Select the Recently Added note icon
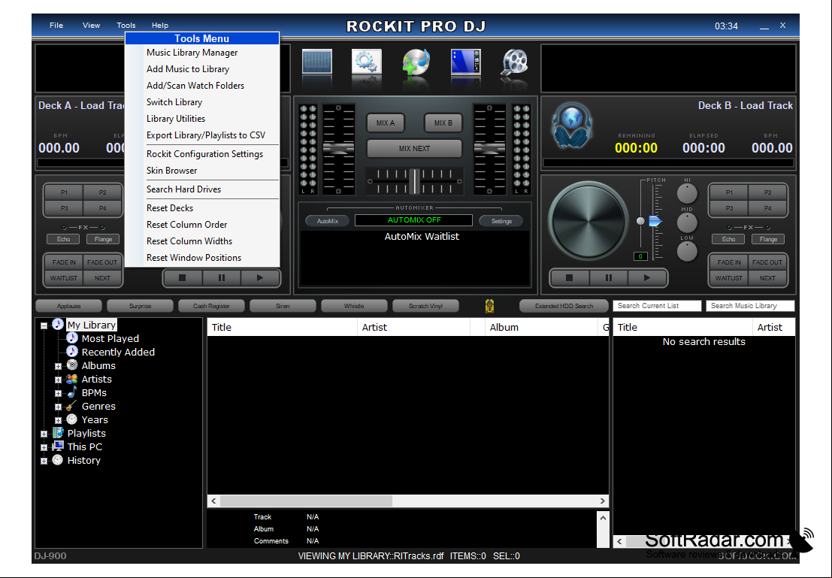Image resolution: width=832 pixels, height=578 pixels. (x=71, y=351)
